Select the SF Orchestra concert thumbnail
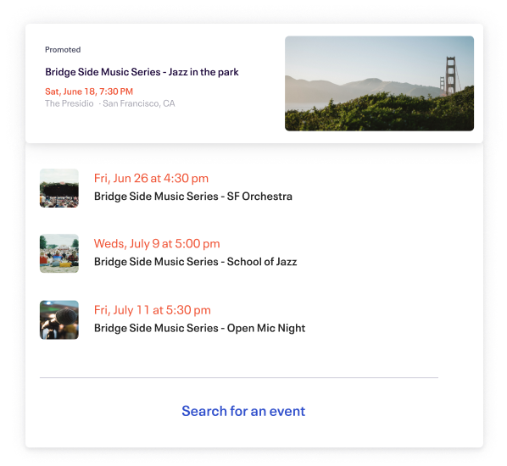The image size is (507, 466). click(x=59, y=188)
